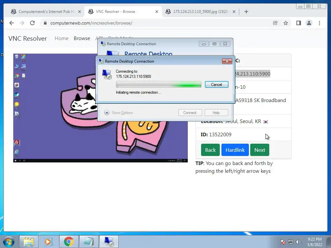Viewport: 331px width, 248px height.
Task: Click the site lock icon
Action: (45, 23)
